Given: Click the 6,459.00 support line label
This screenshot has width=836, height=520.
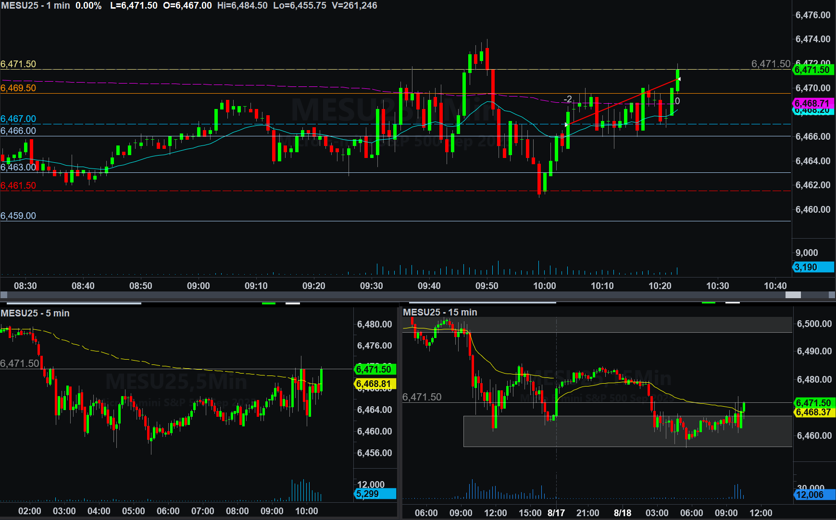Looking at the screenshot, I should point(18,216).
